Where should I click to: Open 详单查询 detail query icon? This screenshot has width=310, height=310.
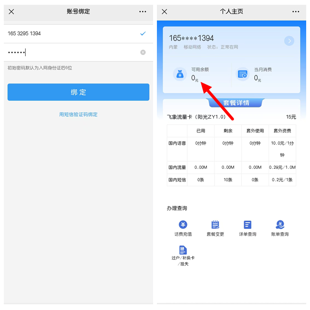click(248, 225)
